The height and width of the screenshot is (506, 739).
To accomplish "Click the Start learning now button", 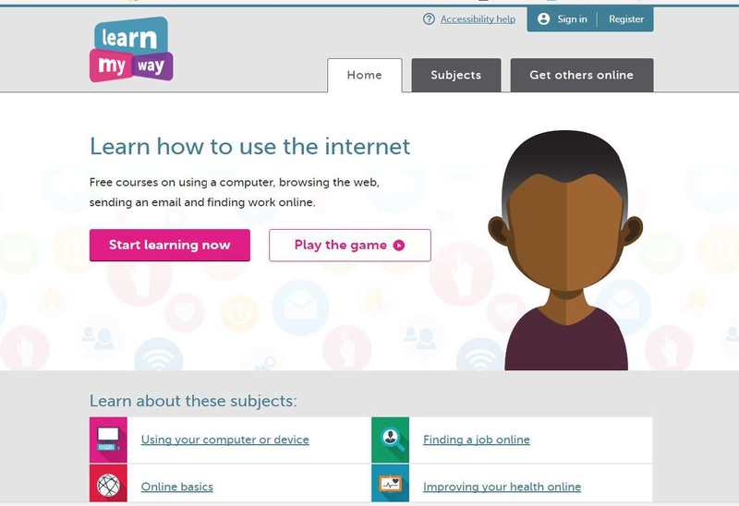I will 170,245.
